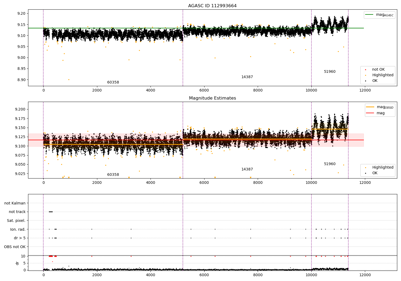Click the 'not Kalman' row label

pyautogui.click(x=15, y=203)
